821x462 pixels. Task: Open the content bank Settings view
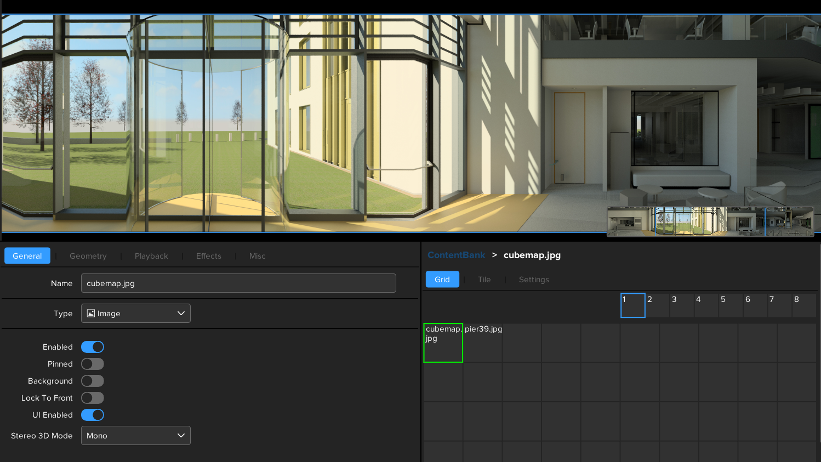(x=533, y=280)
